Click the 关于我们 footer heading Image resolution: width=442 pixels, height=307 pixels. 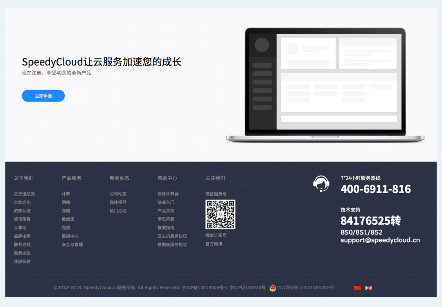click(24, 178)
